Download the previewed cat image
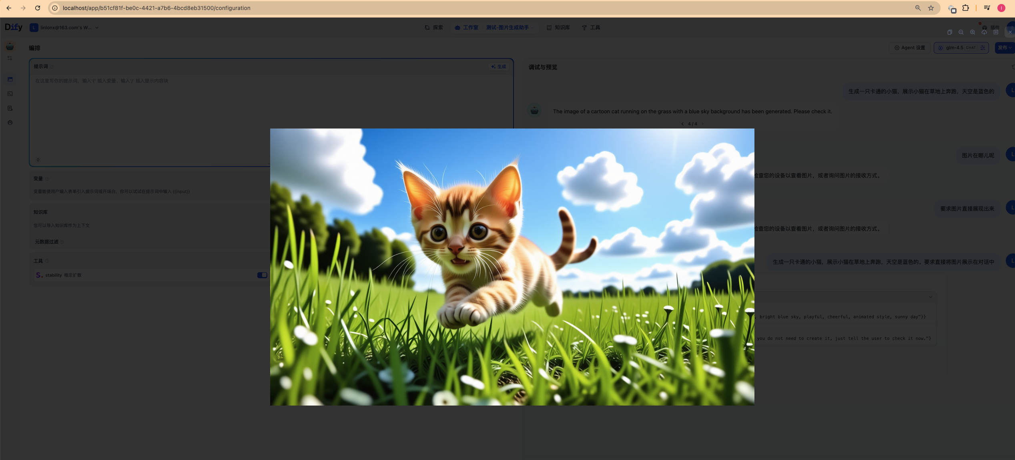The width and height of the screenshot is (1015, 460). [984, 32]
